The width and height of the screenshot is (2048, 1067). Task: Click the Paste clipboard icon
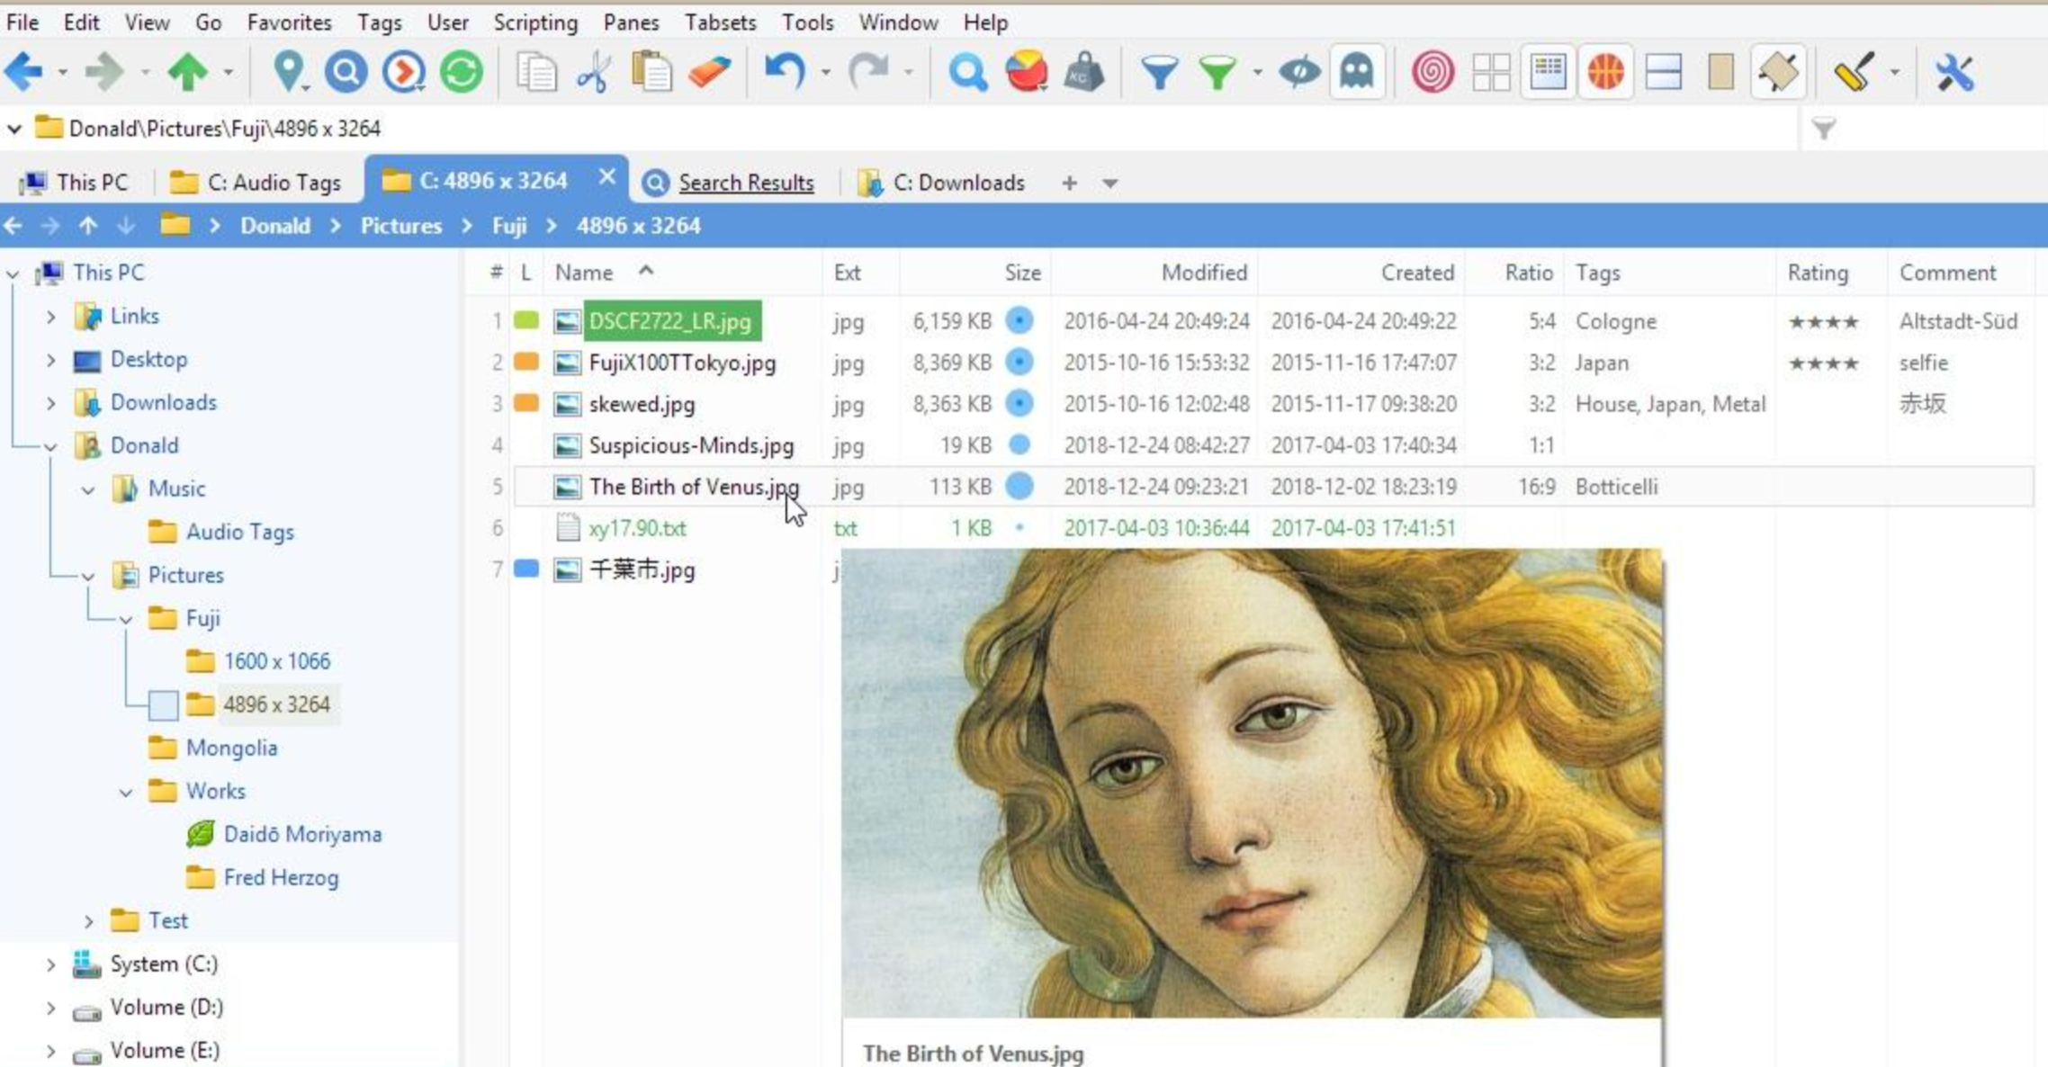[651, 71]
